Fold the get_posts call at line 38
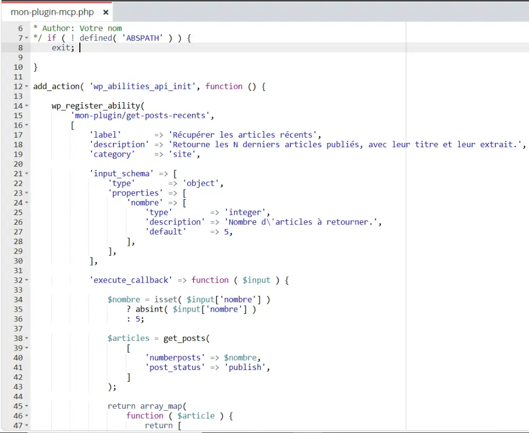Viewport: 529px width, 433px height. (26, 338)
